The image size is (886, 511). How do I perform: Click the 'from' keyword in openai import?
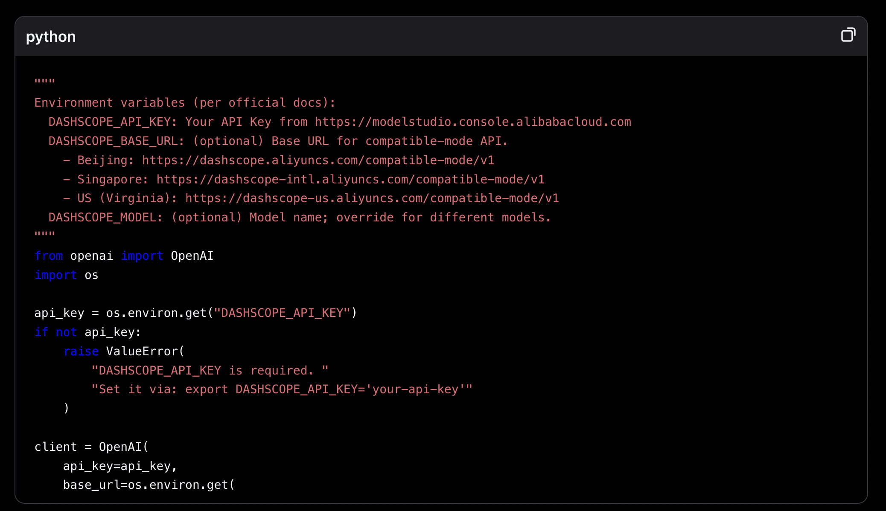coord(48,256)
